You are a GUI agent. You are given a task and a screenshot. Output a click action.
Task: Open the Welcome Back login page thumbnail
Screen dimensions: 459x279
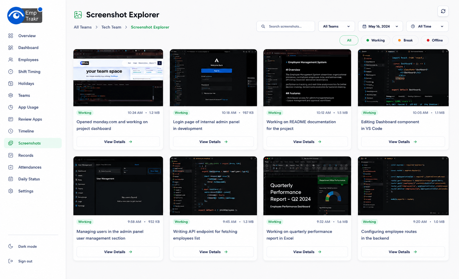213,78
